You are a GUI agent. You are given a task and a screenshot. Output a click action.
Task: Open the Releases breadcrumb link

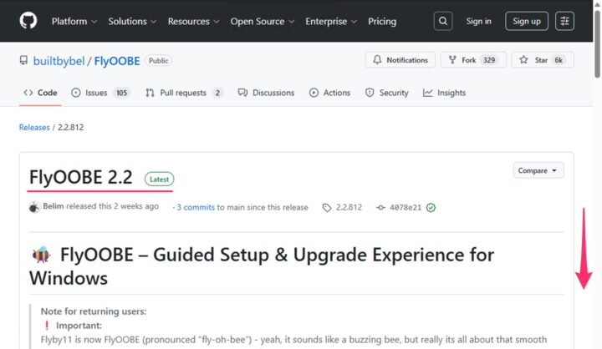34,127
